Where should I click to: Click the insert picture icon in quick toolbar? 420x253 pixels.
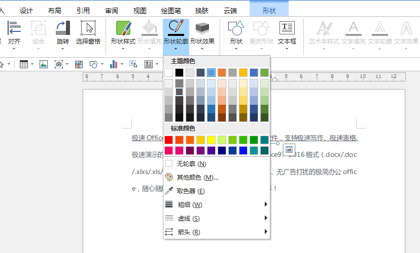click(x=44, y=64)
